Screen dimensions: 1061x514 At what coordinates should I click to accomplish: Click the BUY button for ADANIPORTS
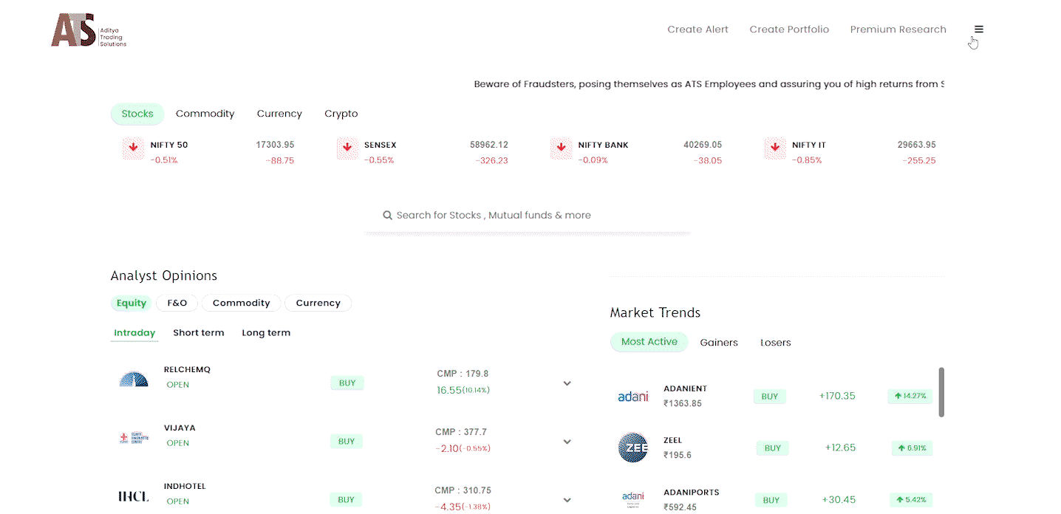[771, 500]
